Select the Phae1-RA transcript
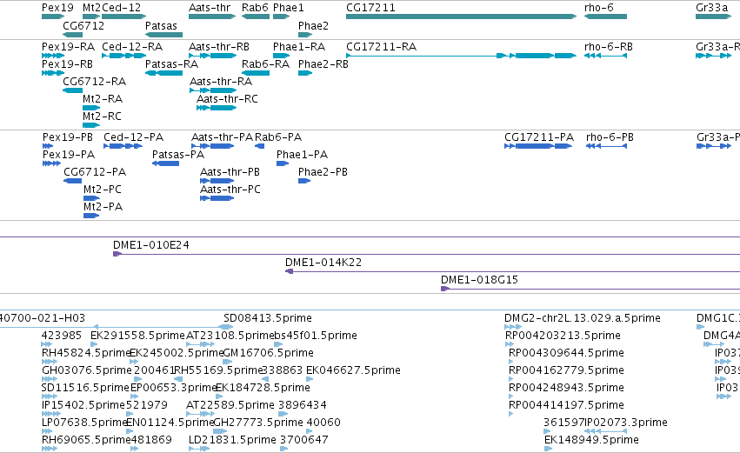The image size is (740, 453). [281, 56]
